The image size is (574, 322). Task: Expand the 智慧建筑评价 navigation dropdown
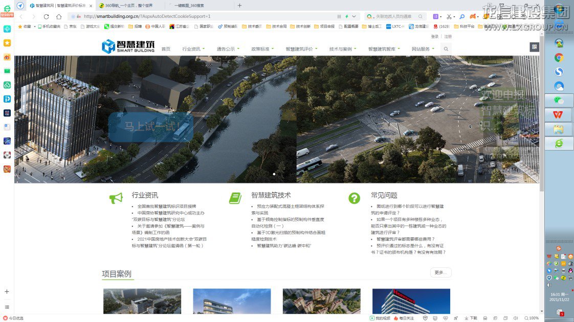[x=301, y=49]
